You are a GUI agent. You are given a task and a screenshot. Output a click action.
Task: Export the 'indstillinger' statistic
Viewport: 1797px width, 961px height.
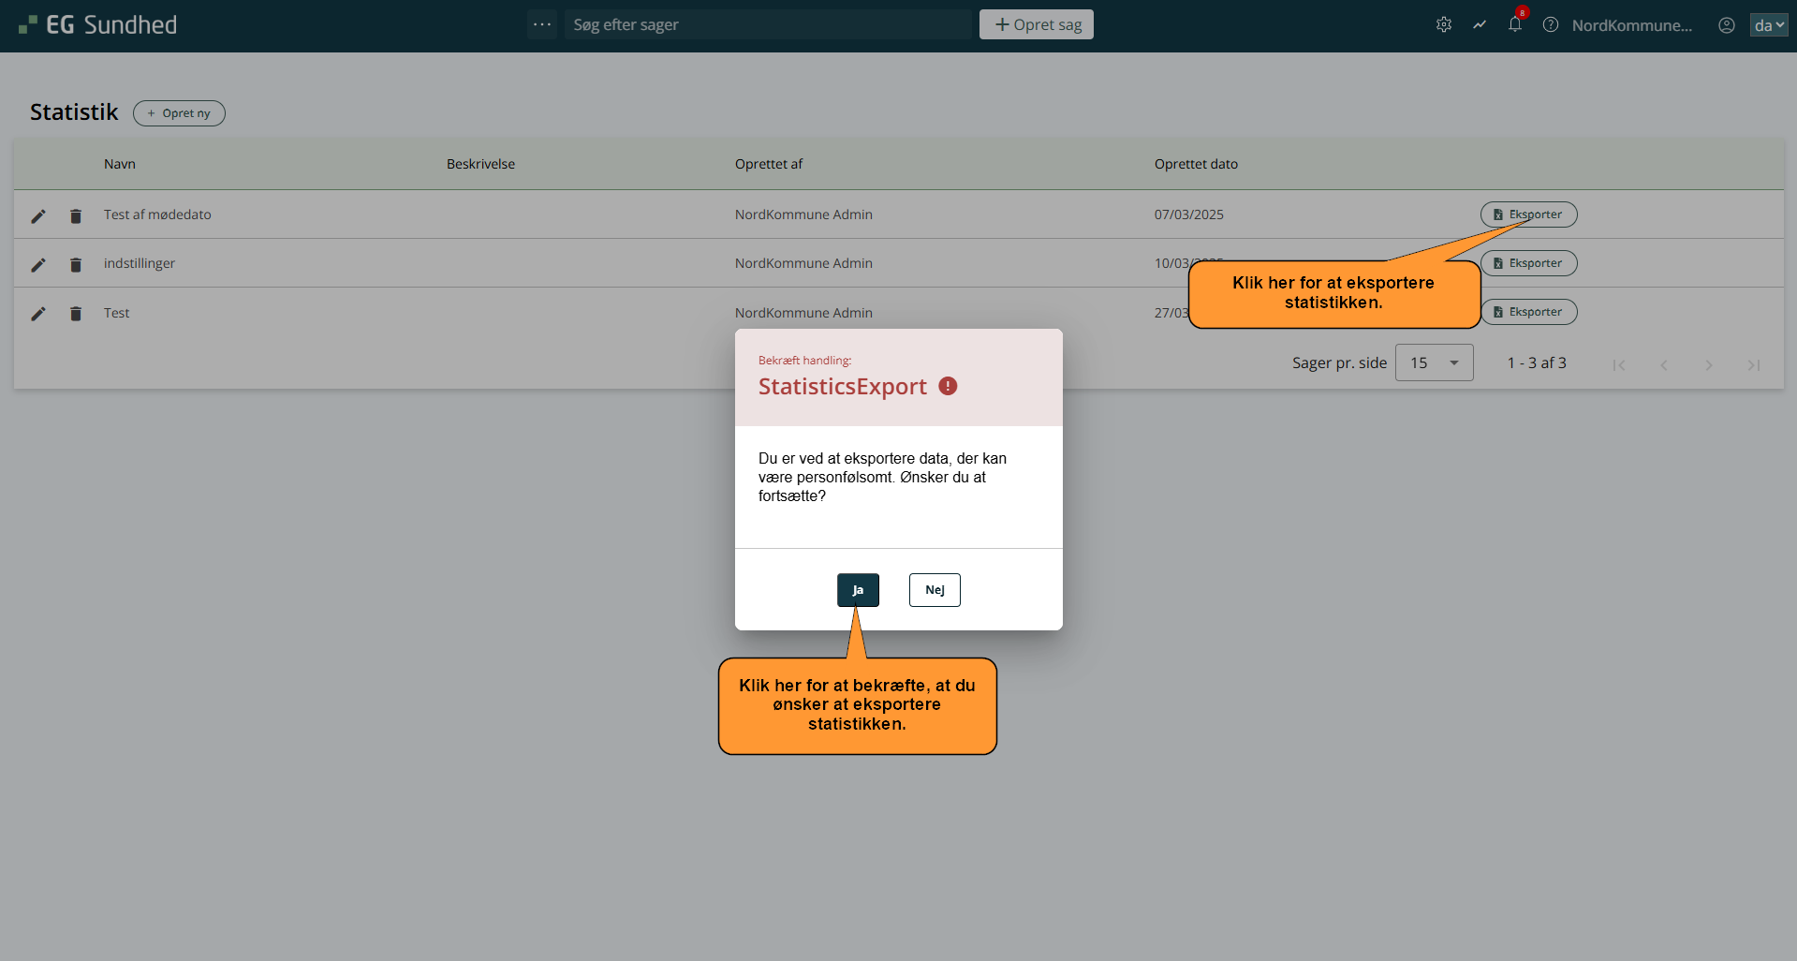pos(1528,263)
